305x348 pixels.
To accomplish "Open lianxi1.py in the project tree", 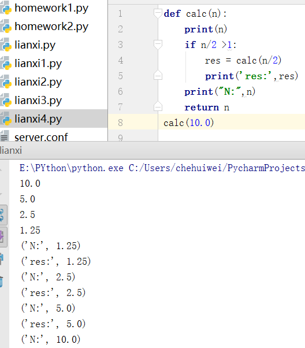I will 38,64.
